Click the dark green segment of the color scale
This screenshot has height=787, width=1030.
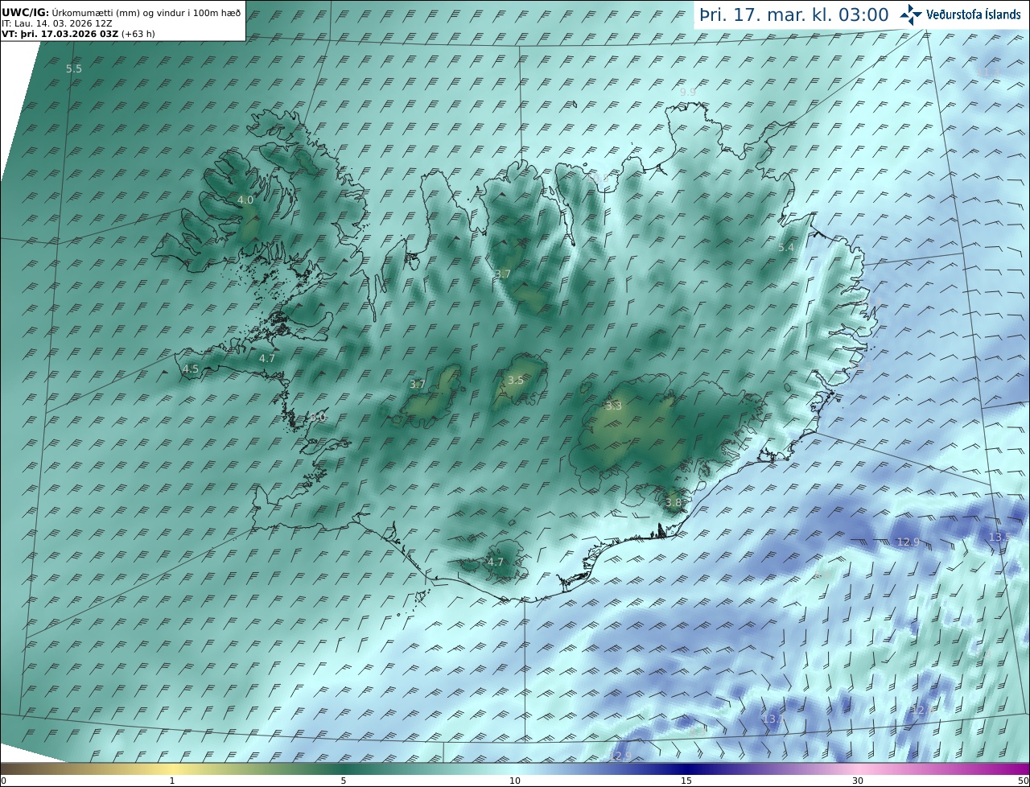pos(344,768)
